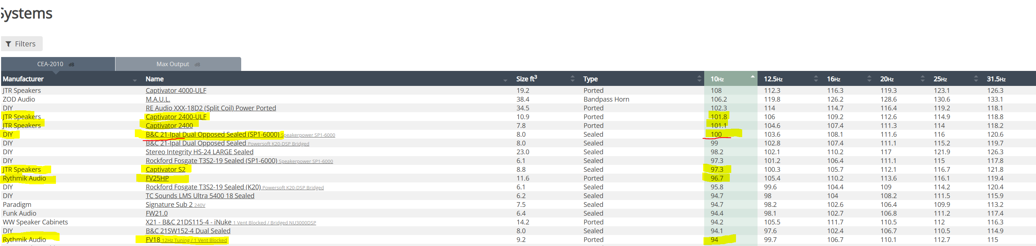Sort by Type column sort icon
Viewport: 1036px width, 246px height.
coord(699,79)
